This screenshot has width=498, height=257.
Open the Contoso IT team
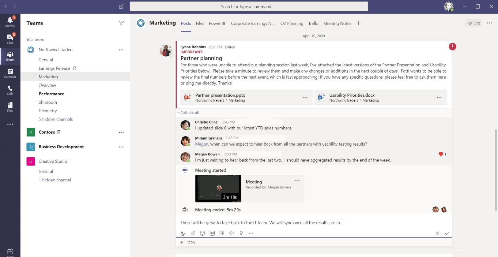click(x=49, y=132)
